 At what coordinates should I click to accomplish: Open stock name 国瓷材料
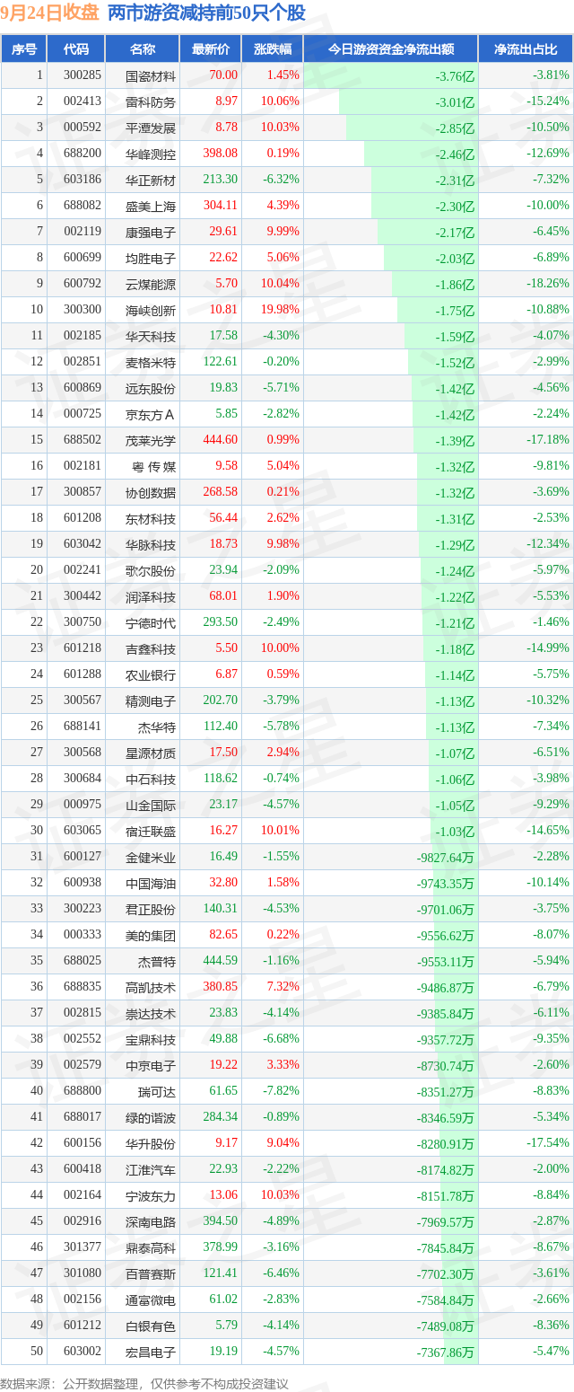151,76
